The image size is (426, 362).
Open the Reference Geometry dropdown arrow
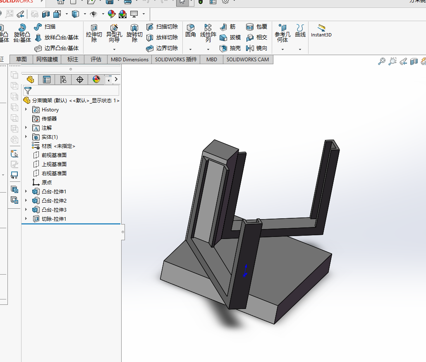pos(282,49)
